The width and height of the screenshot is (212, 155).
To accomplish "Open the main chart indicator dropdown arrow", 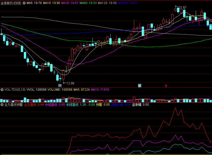I will [x=24, y=3].
